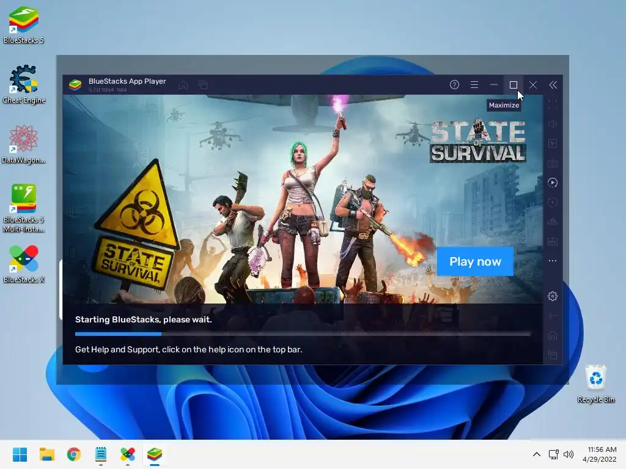Open the hamburger menu in BlueStacks title bar
Image resolution: width=626 pixels, height=469 pixels.
(x=474, y=84)
